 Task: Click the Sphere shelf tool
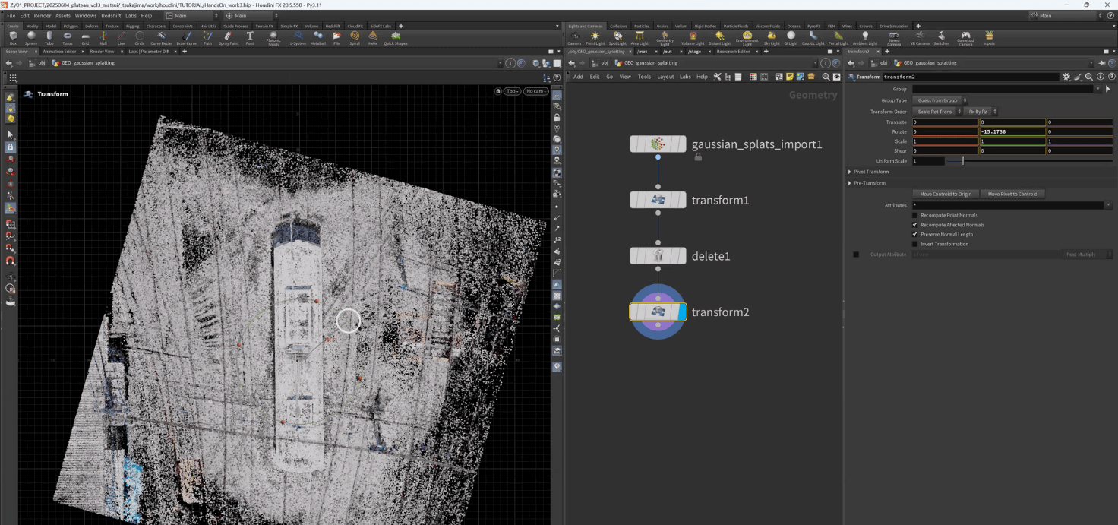31,37
